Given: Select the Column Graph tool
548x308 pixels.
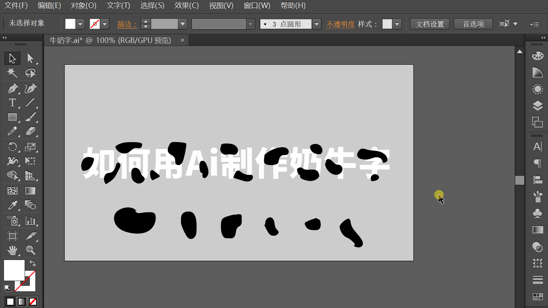Looking at the screenshot, I should click(30, 221).
